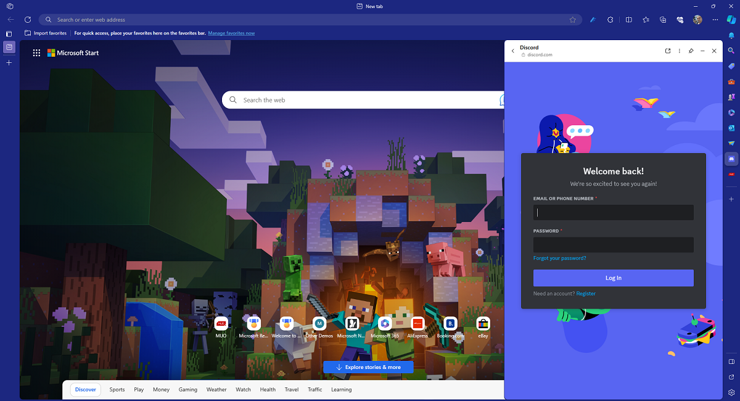Expand Explore stories & more

point(368,366)
